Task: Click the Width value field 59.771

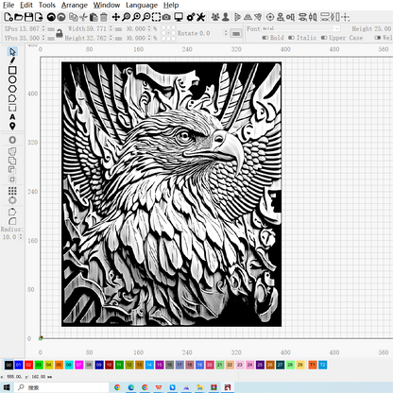Action: [96, 28]
